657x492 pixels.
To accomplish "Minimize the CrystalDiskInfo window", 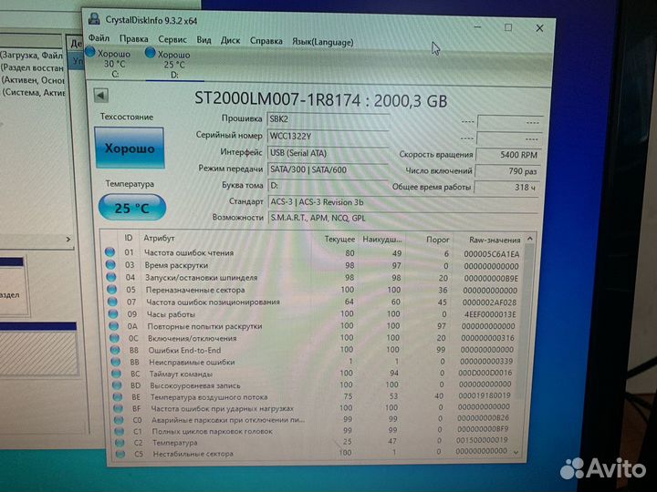I will coord(477,27).
